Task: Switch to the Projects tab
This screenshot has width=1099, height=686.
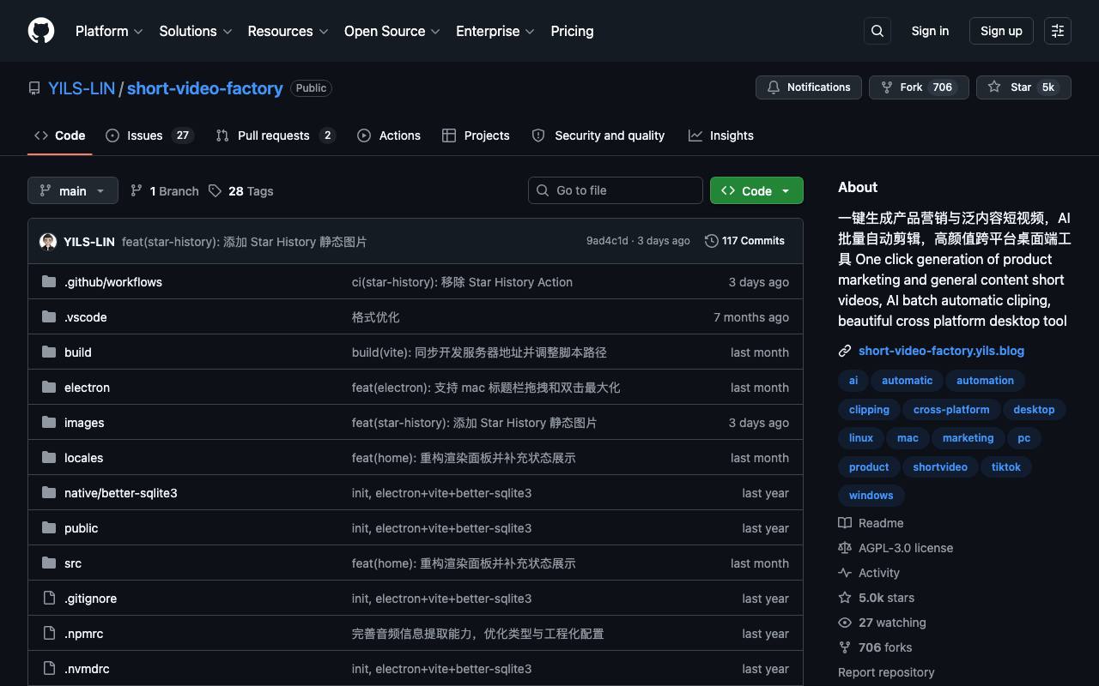Action: tap(476, 135)
